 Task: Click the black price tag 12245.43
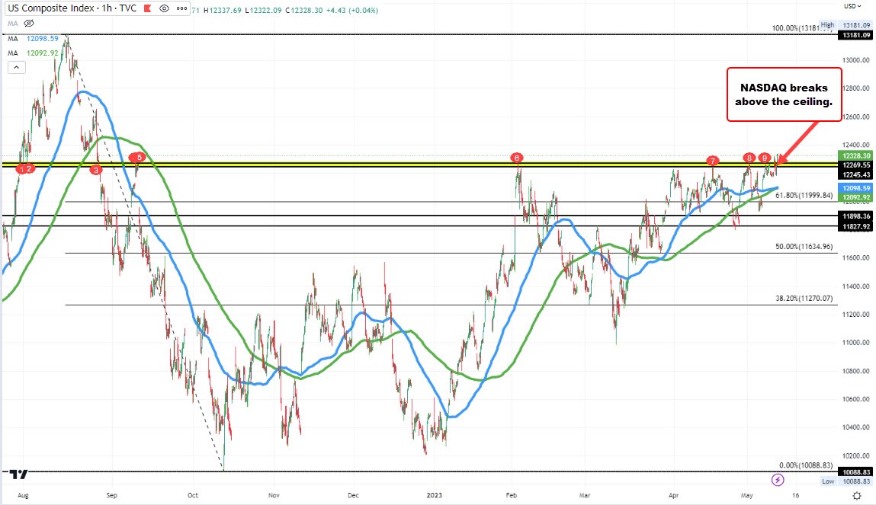(x=856, y=174)
